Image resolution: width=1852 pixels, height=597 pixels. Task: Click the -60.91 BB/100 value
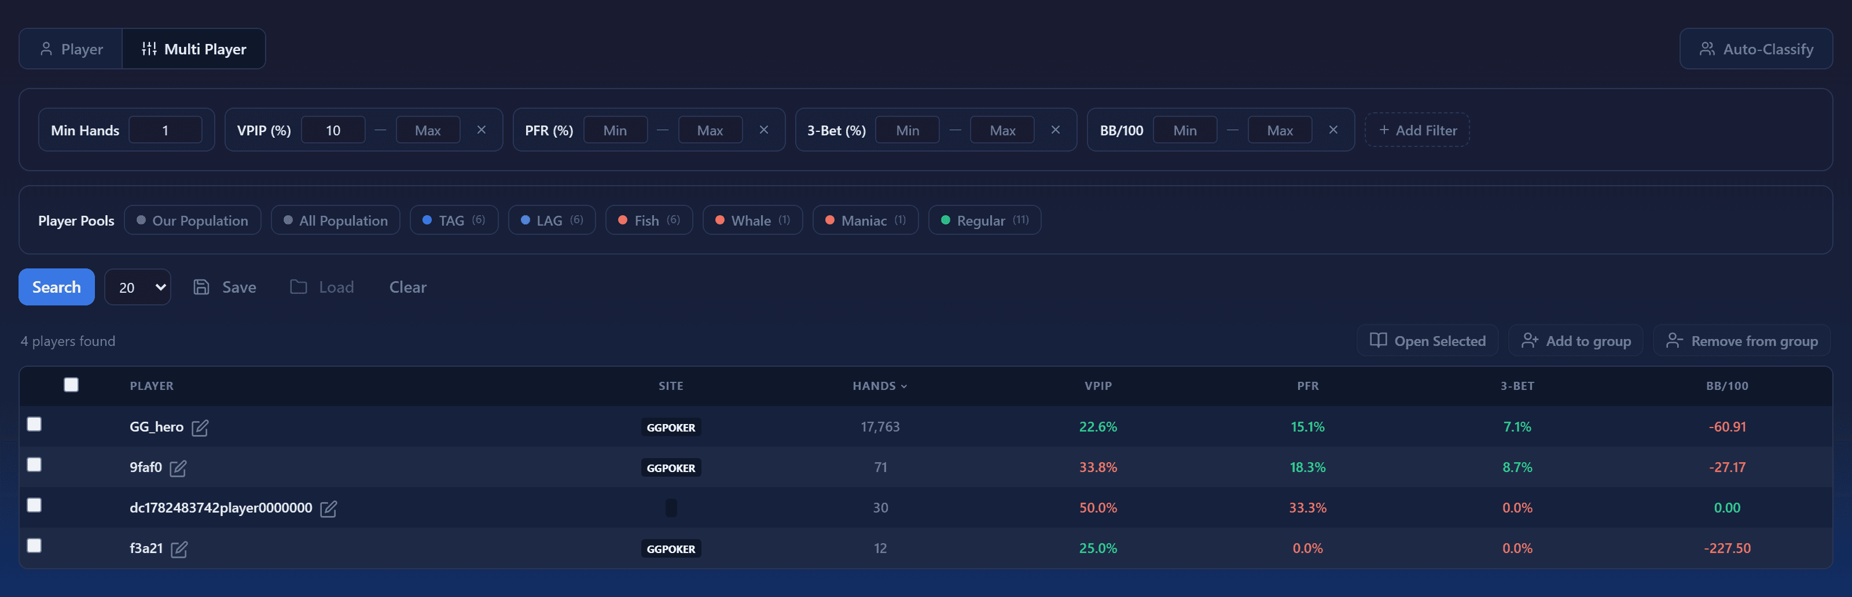click(1727, 428)
